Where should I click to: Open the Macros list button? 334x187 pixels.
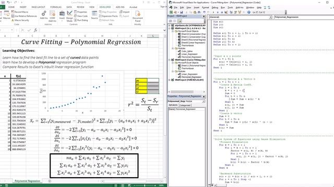pos(7,16)
